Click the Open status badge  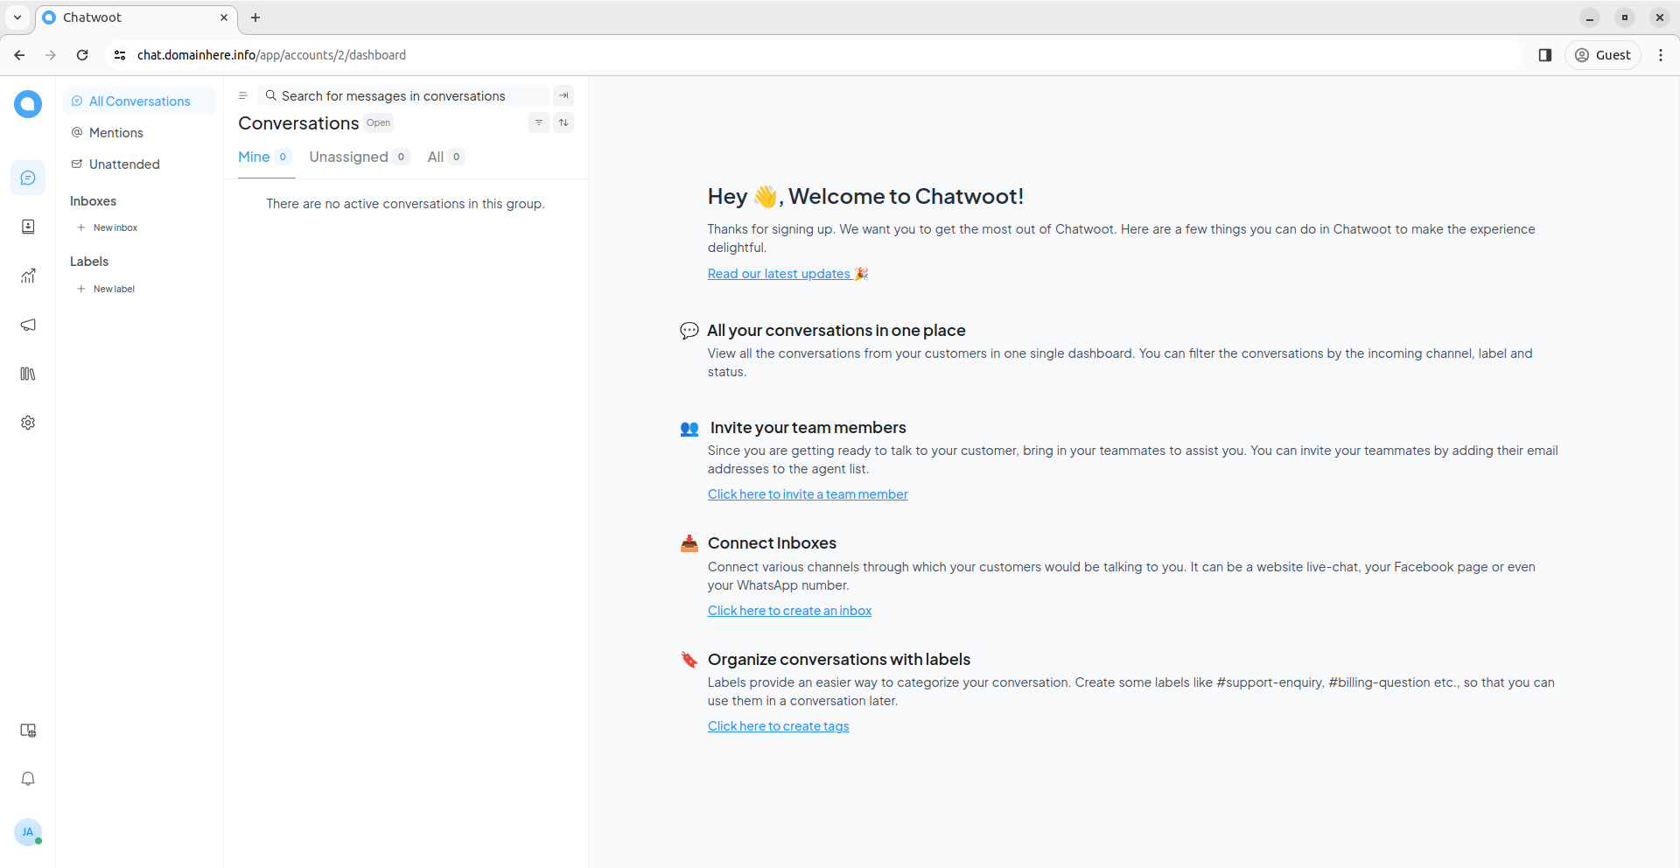coord(379,122)
